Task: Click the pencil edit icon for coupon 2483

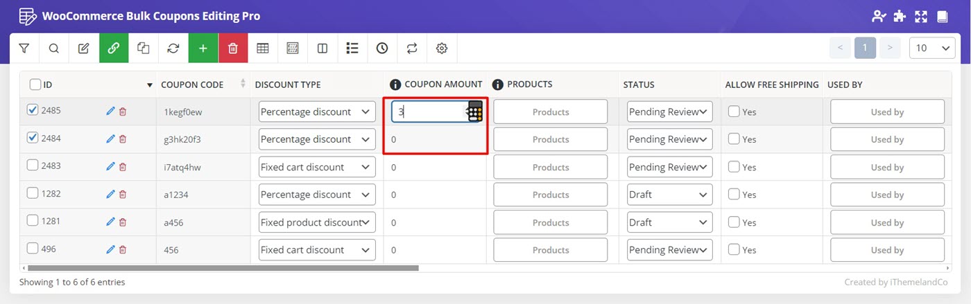Action: pyautogui.click(x=110, y=167)
